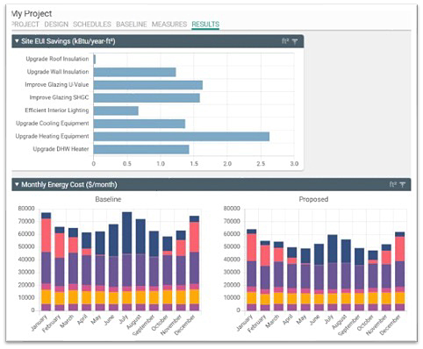Click the '2.5' axis value in savings chart
Image resolution: width=423 pixels, height=349 pixels.
(x=261, y=164)
